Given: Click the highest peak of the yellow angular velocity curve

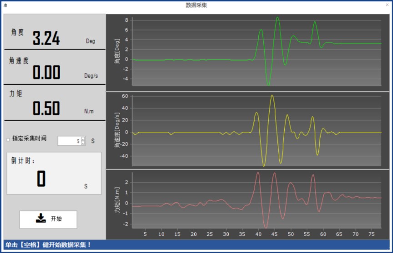Looking at the screenshot, I should (x=272, y=96).
